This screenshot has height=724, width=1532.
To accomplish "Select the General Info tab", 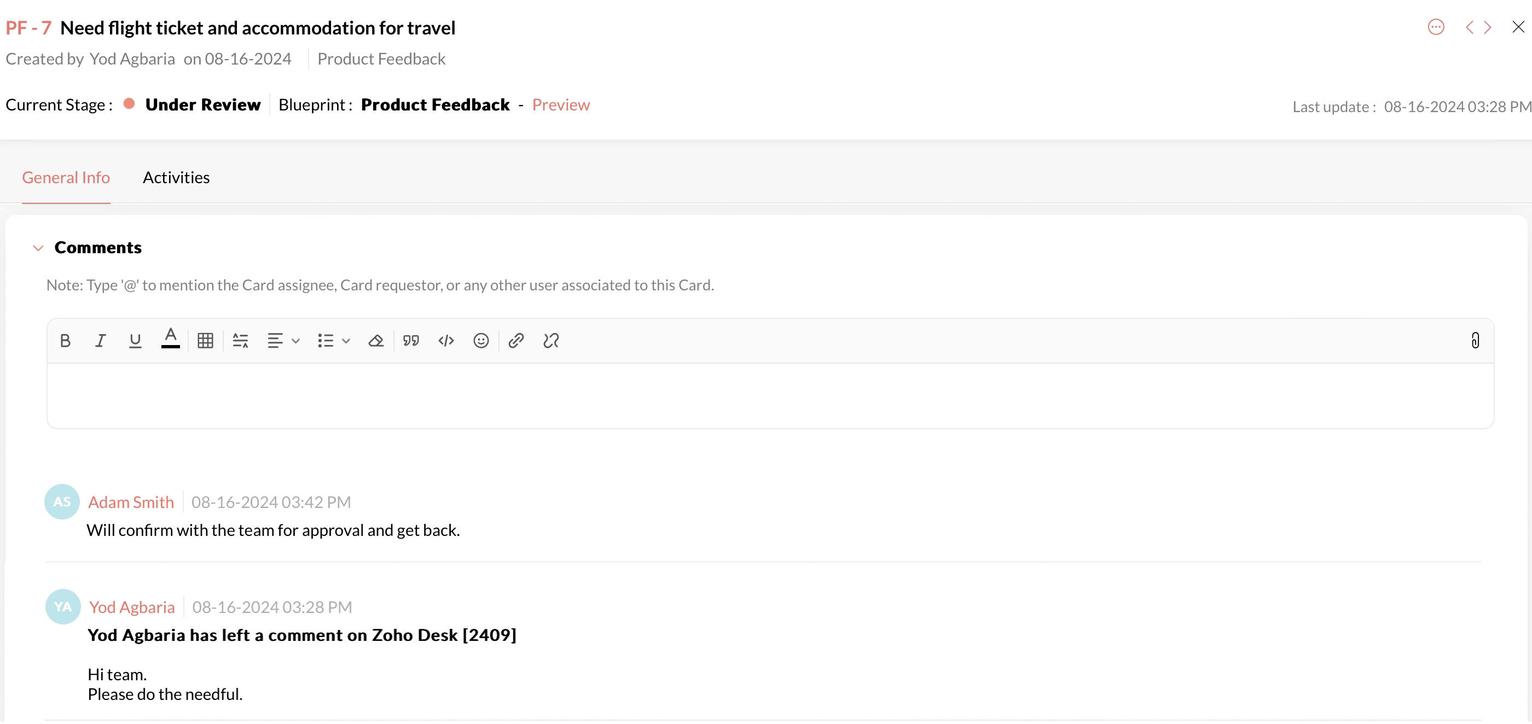I will [66, 177].
